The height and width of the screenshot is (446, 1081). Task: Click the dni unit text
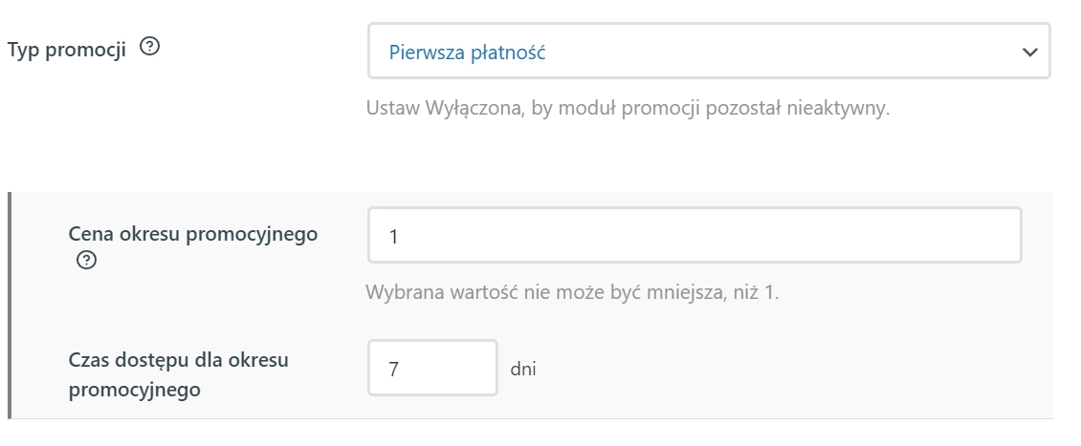point(522,369)
